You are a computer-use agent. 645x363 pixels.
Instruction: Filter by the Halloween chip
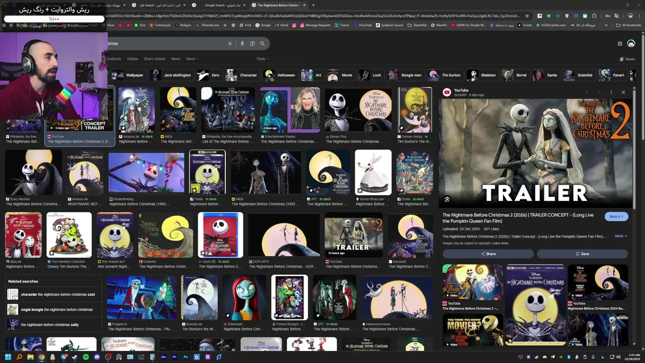pyautogui.click(x=280, y=75)
